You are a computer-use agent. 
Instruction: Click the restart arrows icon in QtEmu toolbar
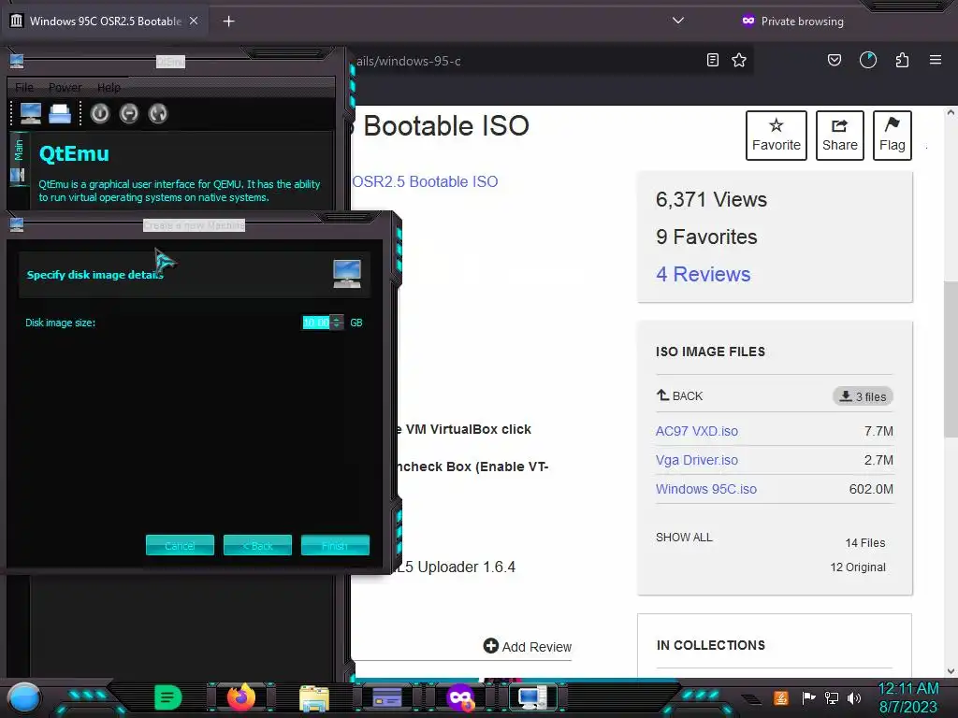(157, 113)
